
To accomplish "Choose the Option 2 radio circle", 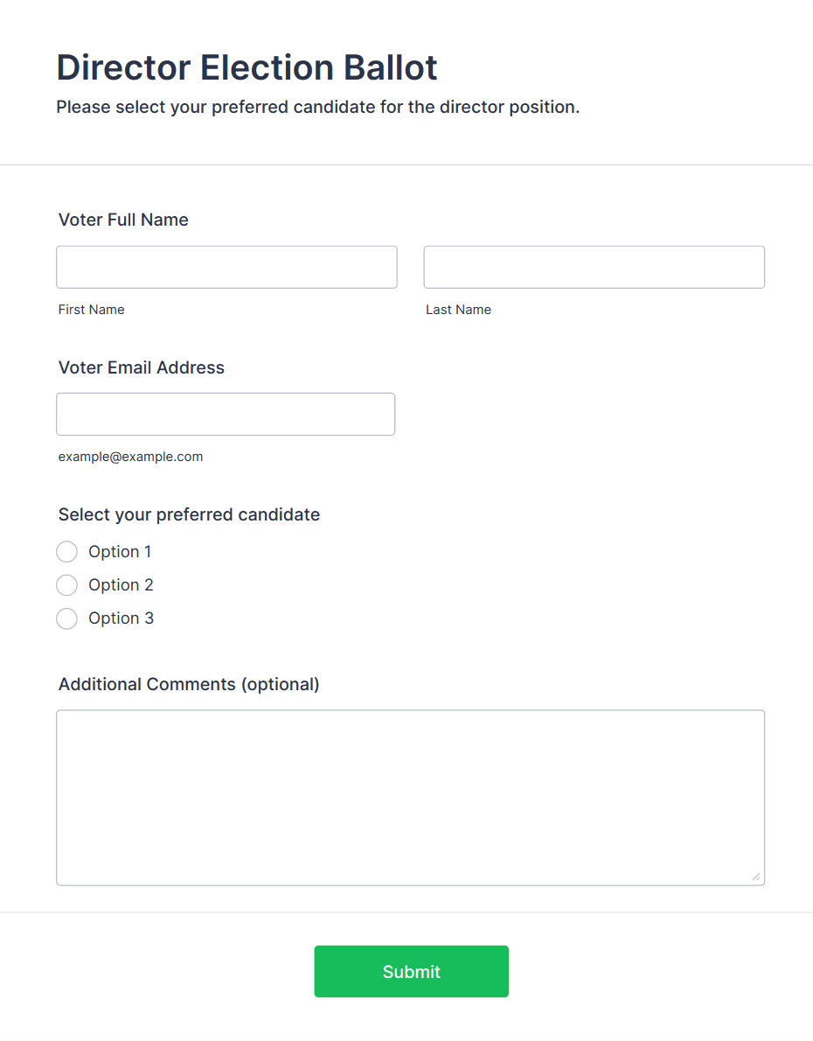I will [66, 585].
